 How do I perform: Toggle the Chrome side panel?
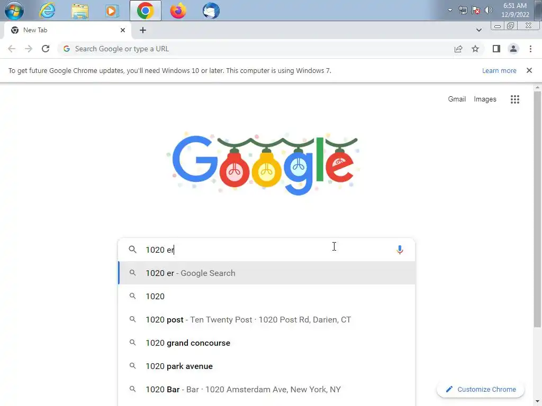point(496,49)
